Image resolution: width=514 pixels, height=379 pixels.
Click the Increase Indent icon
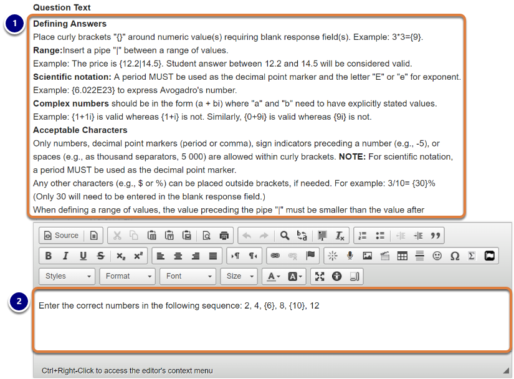pyautogui.click(x=418, y=236)
